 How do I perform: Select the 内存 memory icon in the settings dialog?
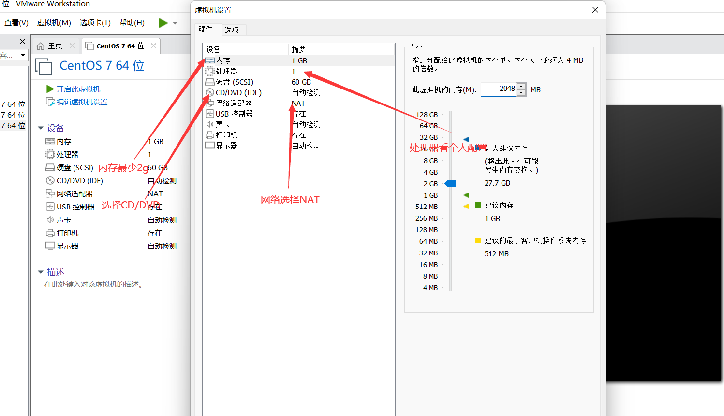(210, 60)
